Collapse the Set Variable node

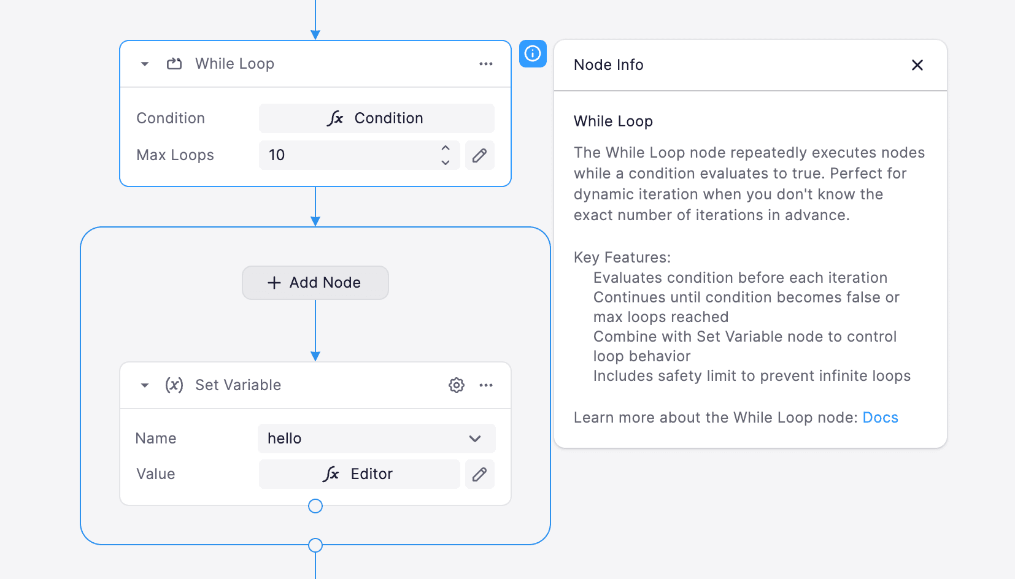144,385
